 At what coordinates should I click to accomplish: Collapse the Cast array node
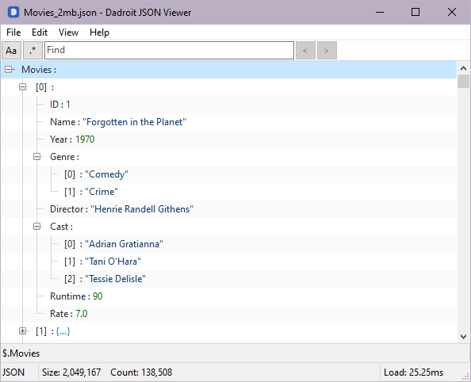click(x=36, y=227)
